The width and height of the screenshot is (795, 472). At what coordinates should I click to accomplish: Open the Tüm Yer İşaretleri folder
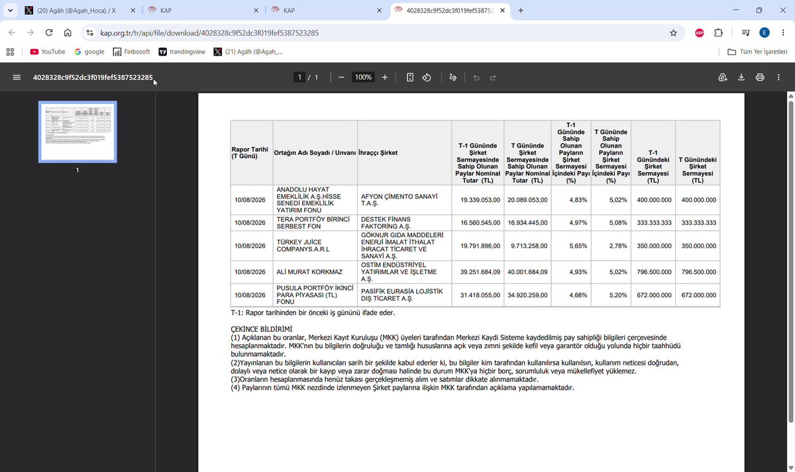coord(757,52)
